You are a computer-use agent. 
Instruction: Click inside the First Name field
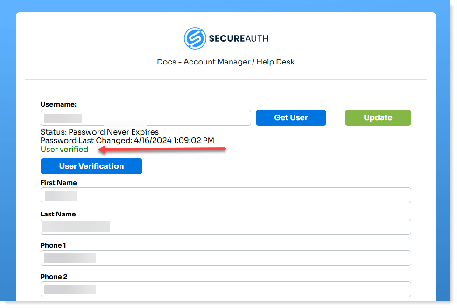(225, 195)
